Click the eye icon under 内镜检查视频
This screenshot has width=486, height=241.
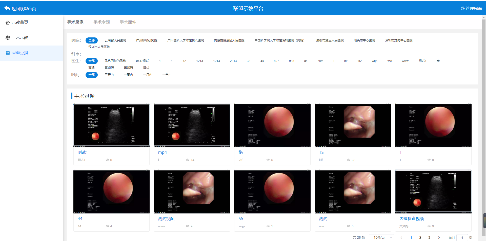(429, 226)
